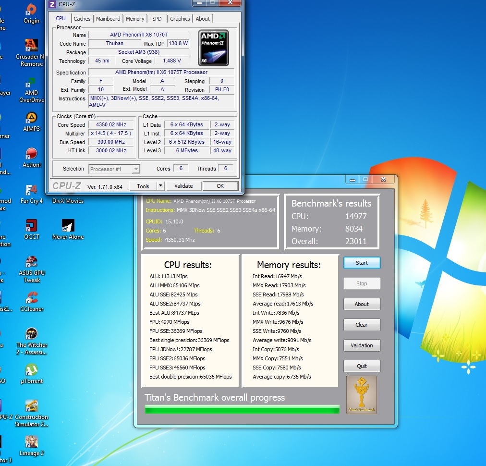
Task: Click the CPU score 14977
Action: click(x=356, y=216)
